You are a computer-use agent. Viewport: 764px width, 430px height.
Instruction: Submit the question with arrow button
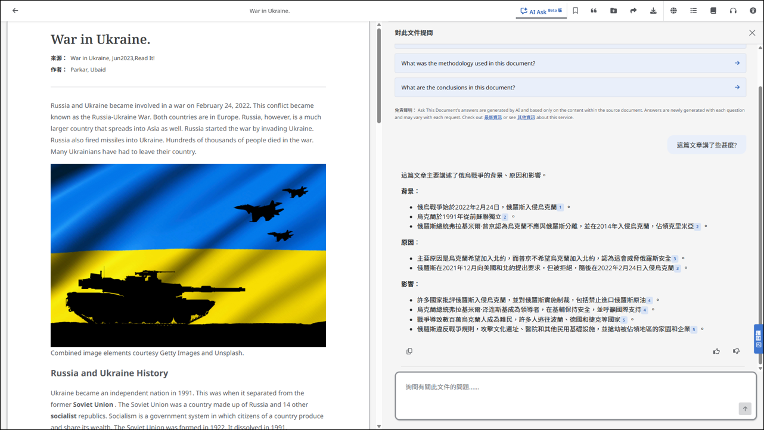point(745,409)
